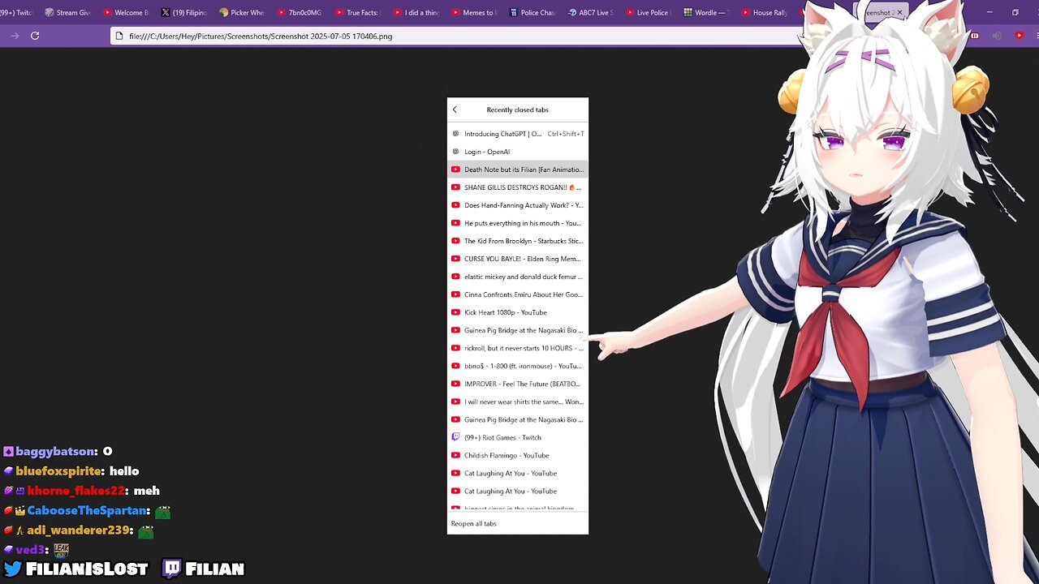Click the YouTube extension icon in browser toolbar
Screen dimensions: 1039x584
point(1020,36)
